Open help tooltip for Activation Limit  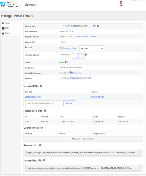(x=86, y=55)
